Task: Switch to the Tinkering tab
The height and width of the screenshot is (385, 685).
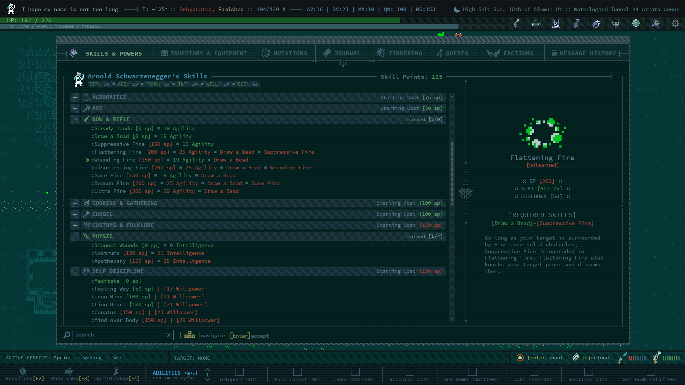Action: [399, 53]
